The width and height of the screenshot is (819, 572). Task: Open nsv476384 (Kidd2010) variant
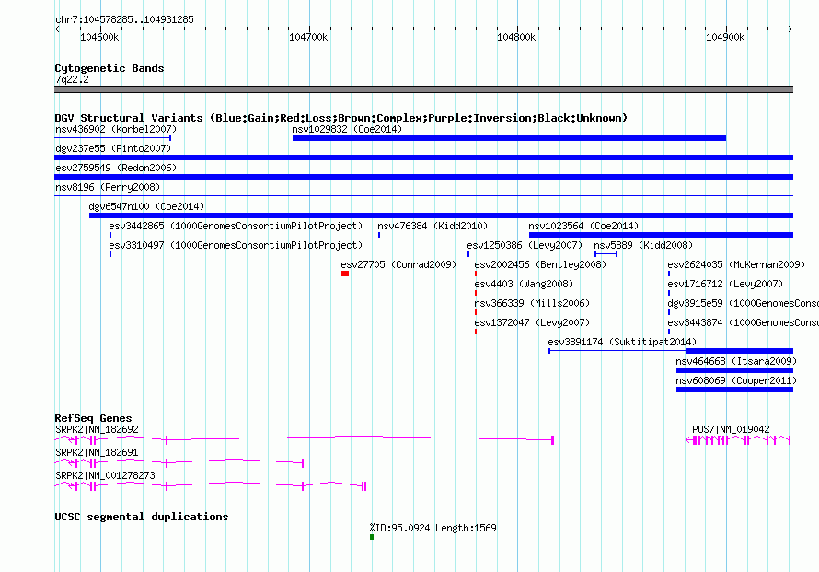click(433, 226)
